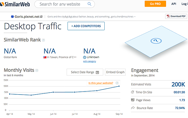Click the Add Competitors button
The image size is (188, 118).
86,26
